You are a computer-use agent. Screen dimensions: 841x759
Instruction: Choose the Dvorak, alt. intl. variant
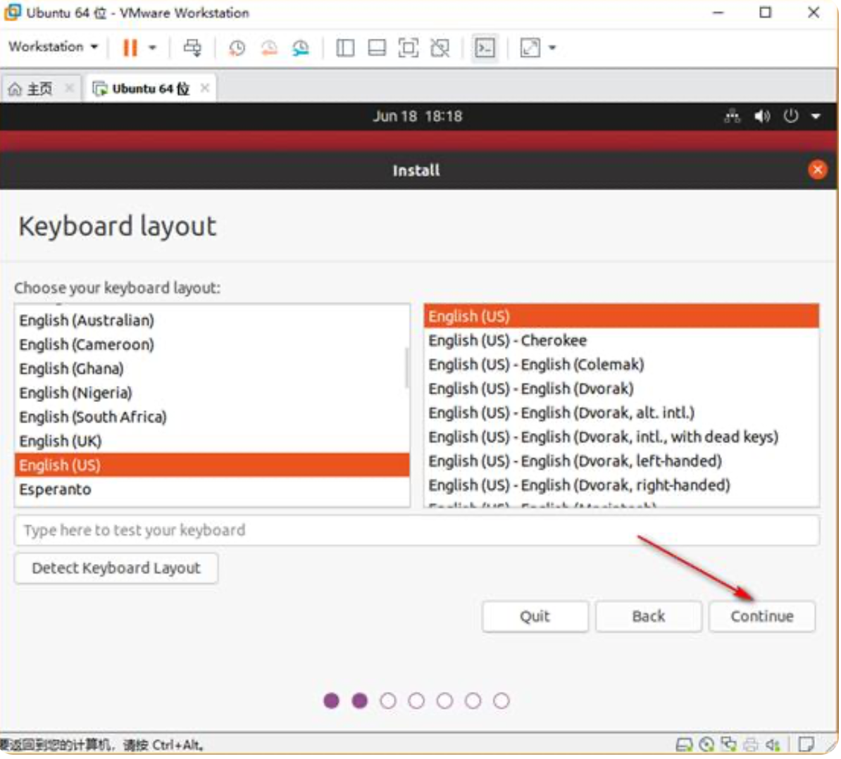click(622, 413)
